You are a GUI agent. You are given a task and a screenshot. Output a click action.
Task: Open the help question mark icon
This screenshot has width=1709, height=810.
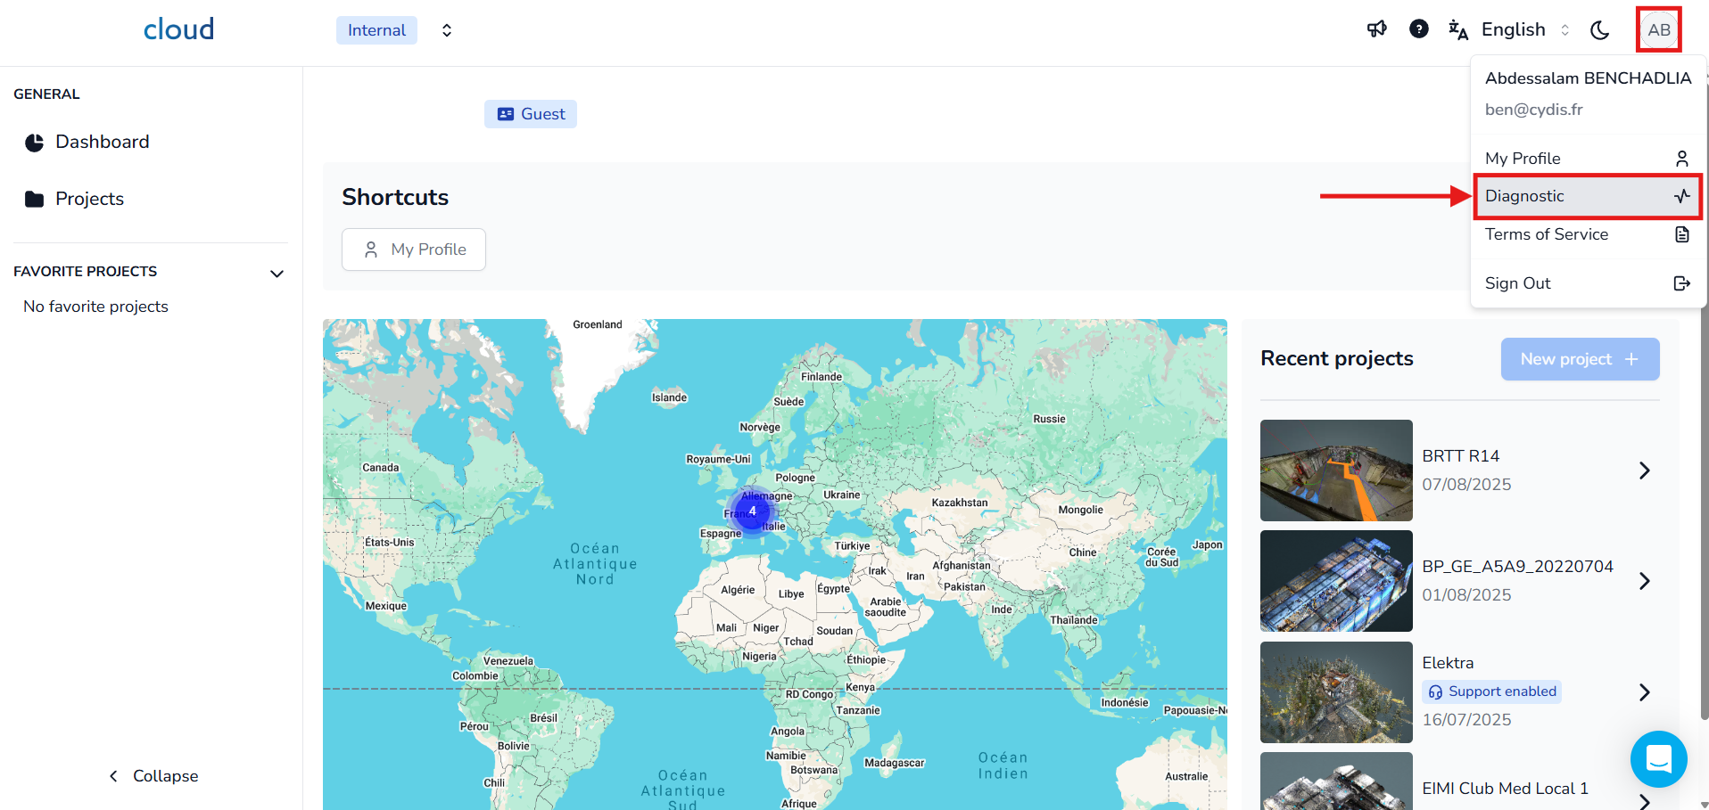(1418, 29)
